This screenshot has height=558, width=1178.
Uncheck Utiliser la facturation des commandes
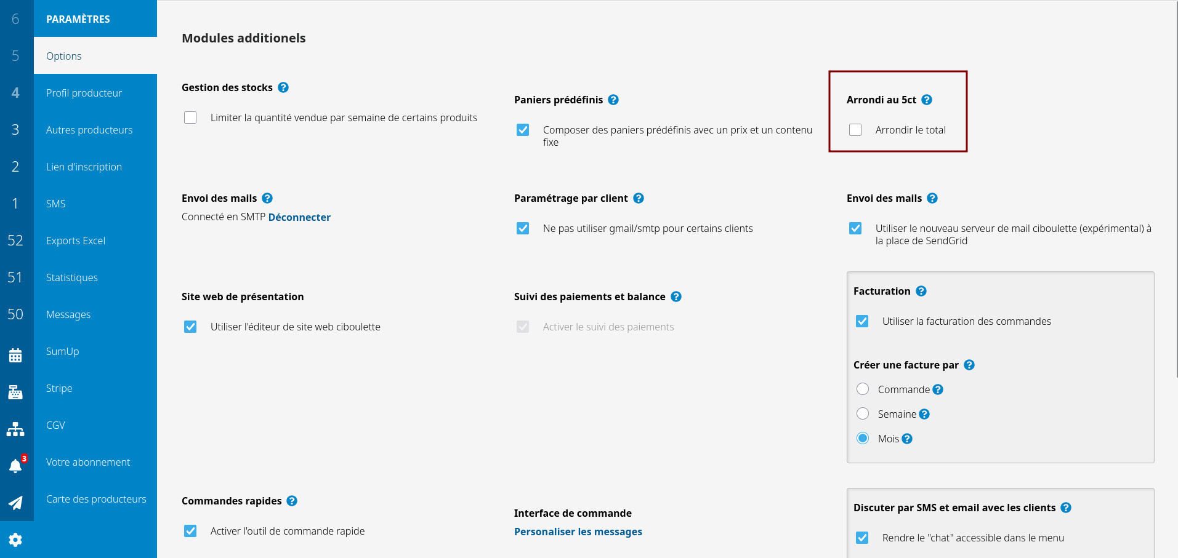[x=862, y=321]
